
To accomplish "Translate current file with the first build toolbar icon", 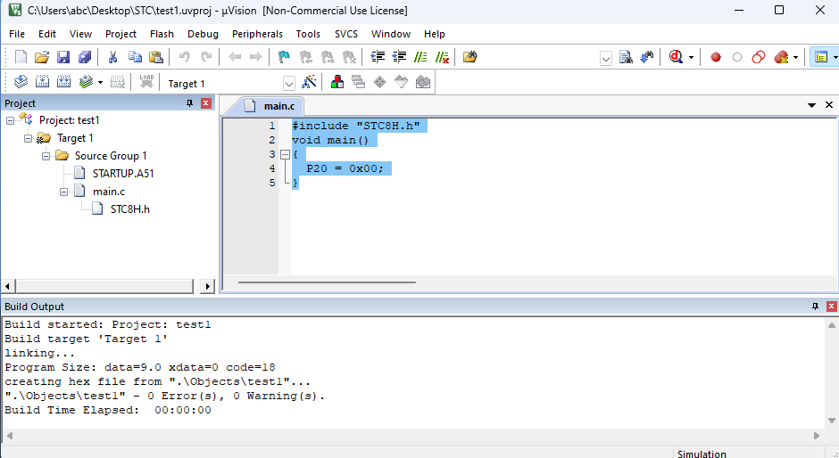I will click(21, 82).
